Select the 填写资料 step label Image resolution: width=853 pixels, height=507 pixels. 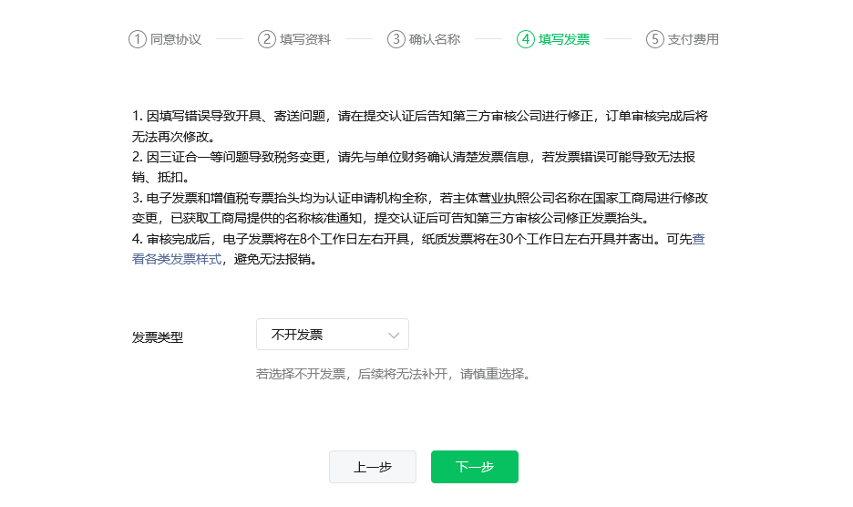coord(305,39)
